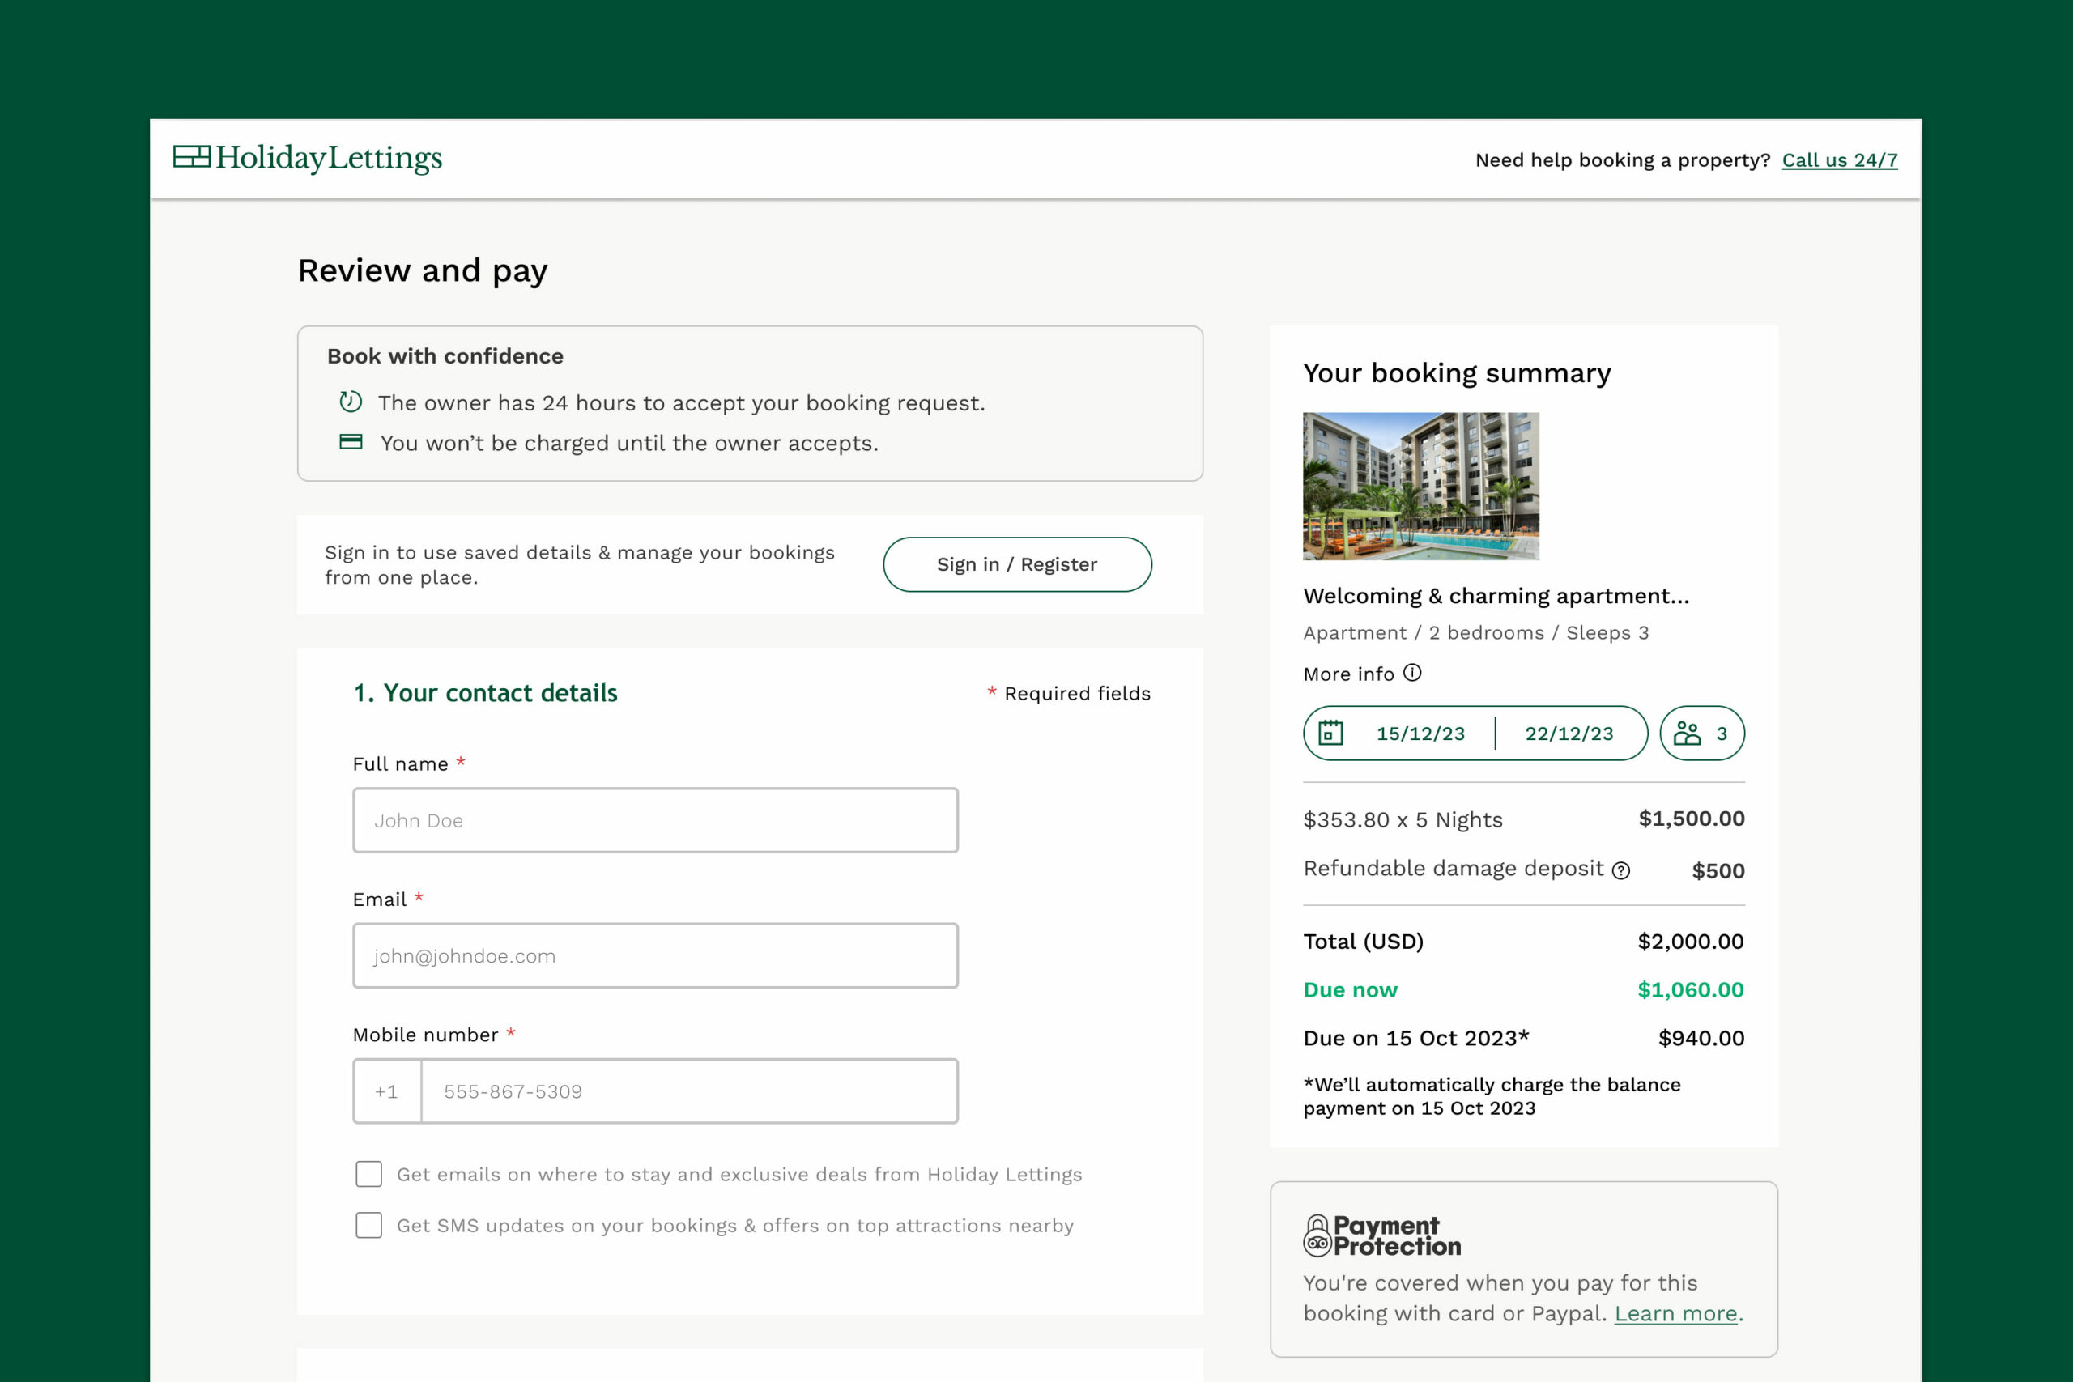Open the apartment photo thumbnail
This screenshot has height=1382, width=2073.
click(1421, 487)
